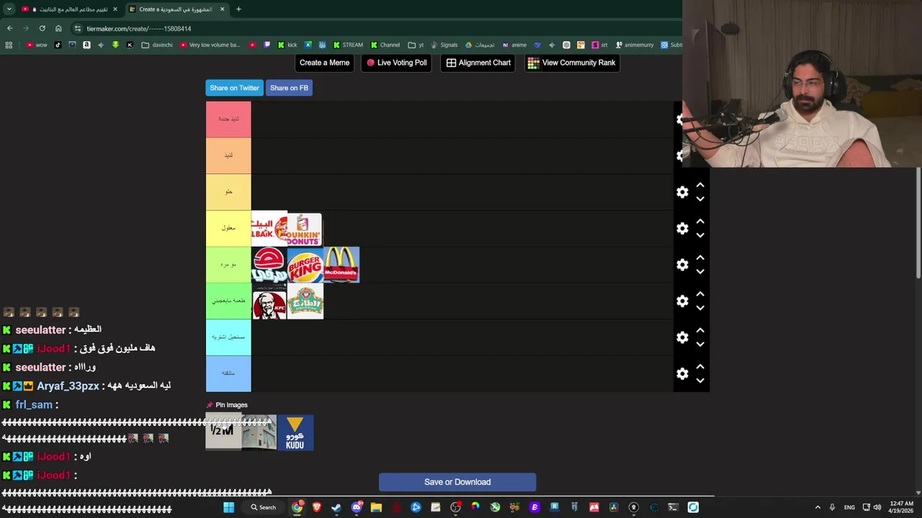The width and height of the screenshot is (922, 518).
Task: View Community Rank
Action: pyautogui.click(x=571, y=63)
